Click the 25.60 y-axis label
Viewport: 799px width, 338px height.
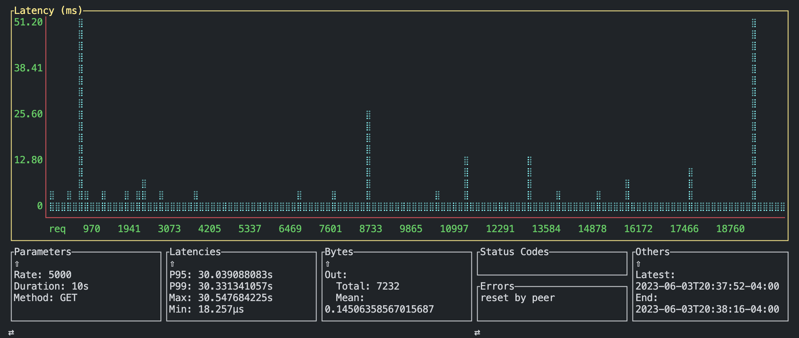pyautogui.click(x=28, y=114)
